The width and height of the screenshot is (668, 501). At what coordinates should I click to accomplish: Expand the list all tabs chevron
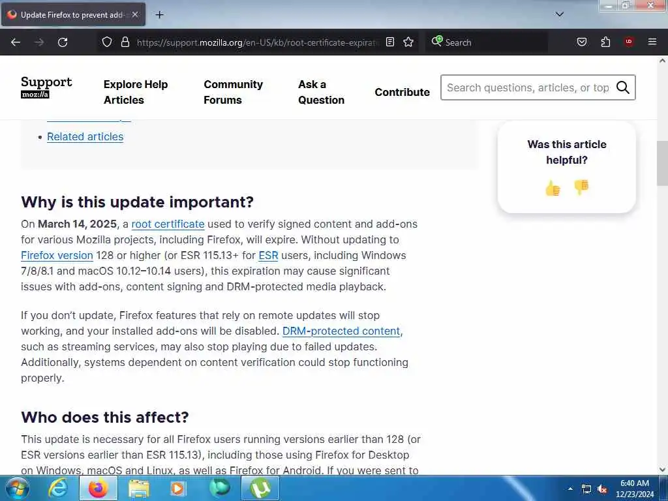[559, 14]
